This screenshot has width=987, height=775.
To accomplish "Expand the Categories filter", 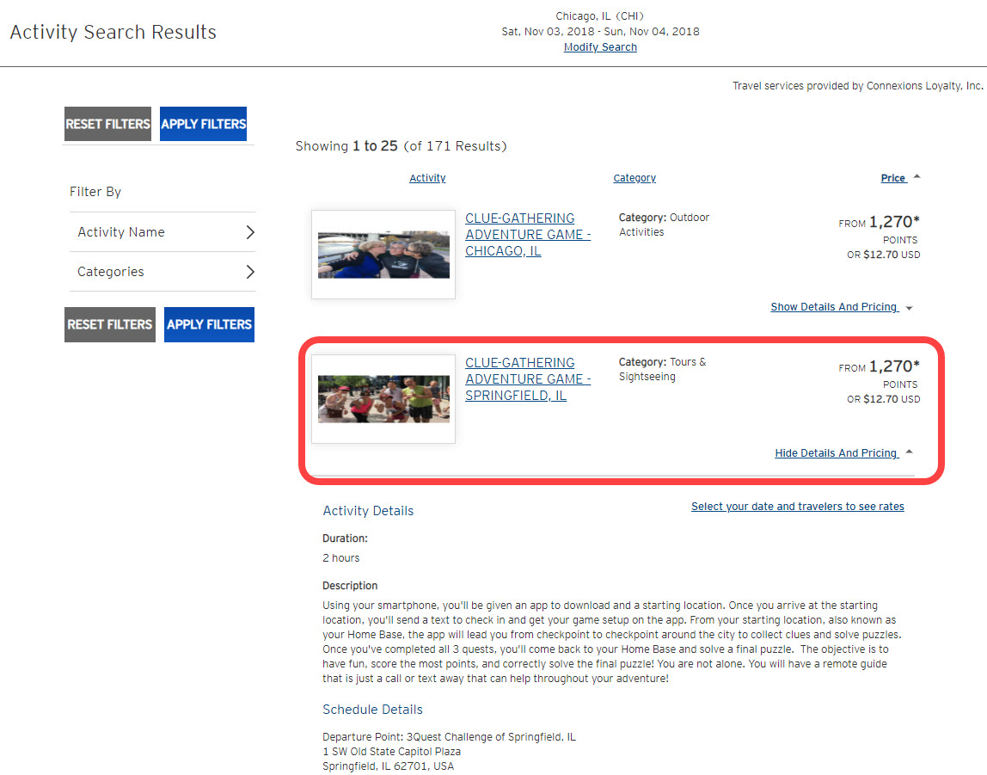I will pyautogui.click(x=162, y=272).
